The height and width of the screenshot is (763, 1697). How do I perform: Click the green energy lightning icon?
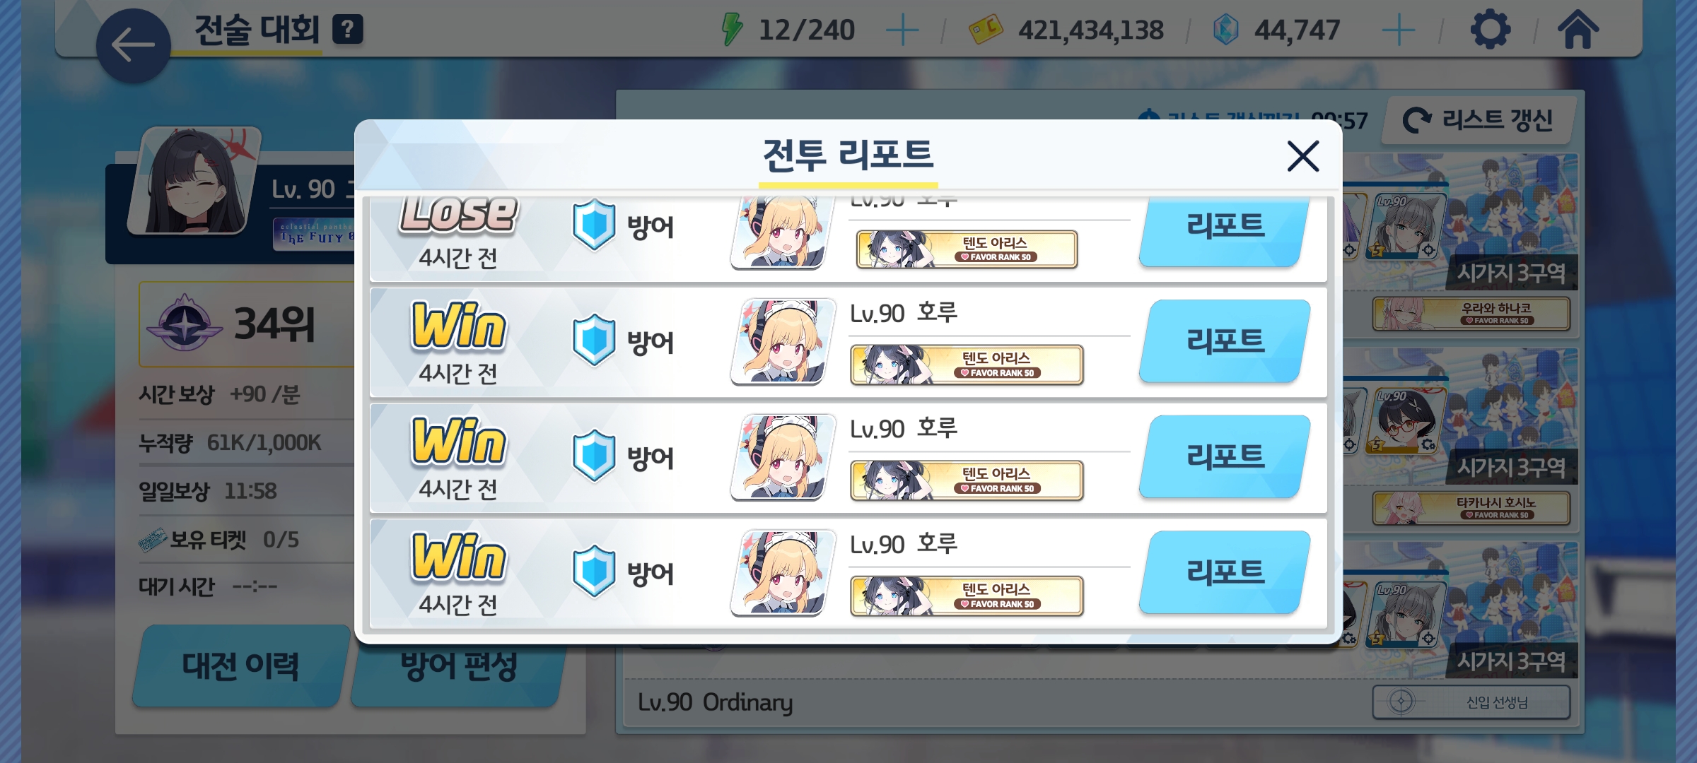point(732,30)
